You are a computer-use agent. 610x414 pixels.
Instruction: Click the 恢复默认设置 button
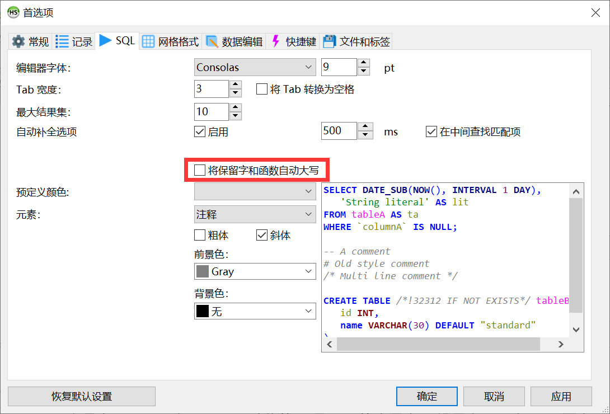(82, 397)
